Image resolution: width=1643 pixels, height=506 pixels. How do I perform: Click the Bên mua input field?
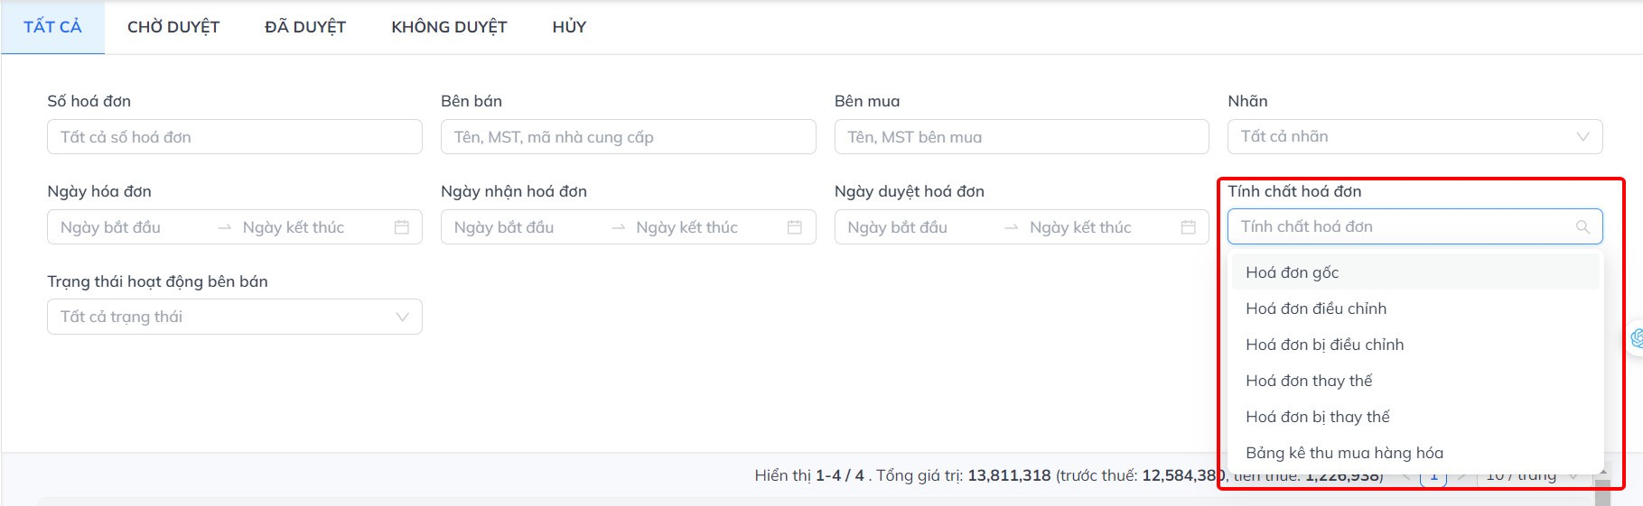coord(1021,137)
